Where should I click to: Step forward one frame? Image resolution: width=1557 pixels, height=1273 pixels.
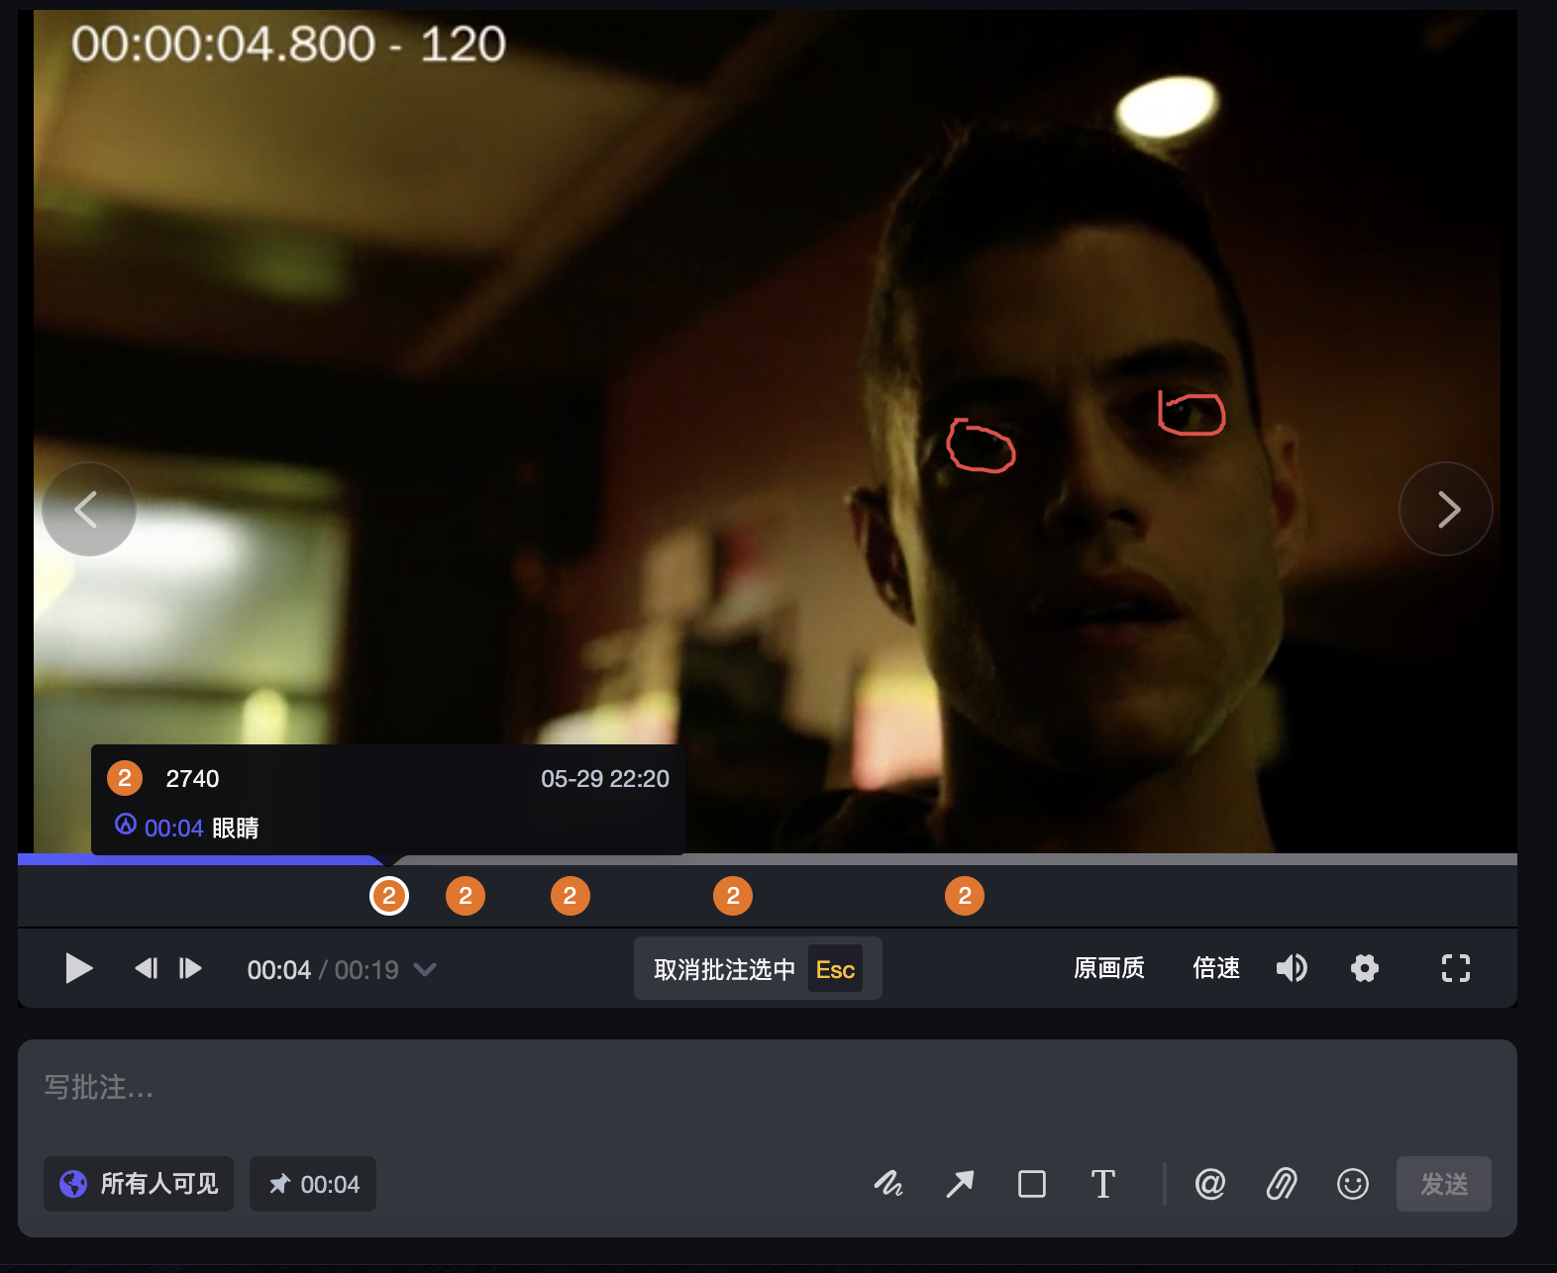pos(190,968)
